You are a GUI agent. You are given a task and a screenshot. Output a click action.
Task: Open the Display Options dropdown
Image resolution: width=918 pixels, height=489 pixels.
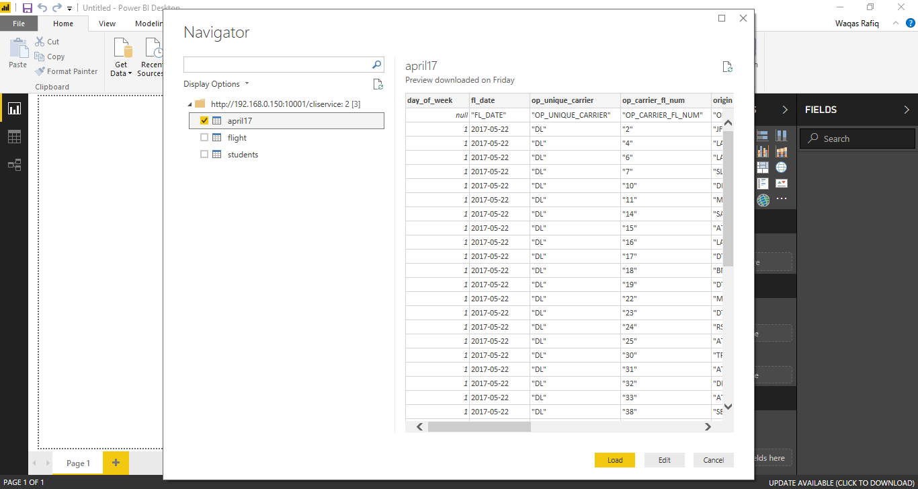(x=216, y=84)
